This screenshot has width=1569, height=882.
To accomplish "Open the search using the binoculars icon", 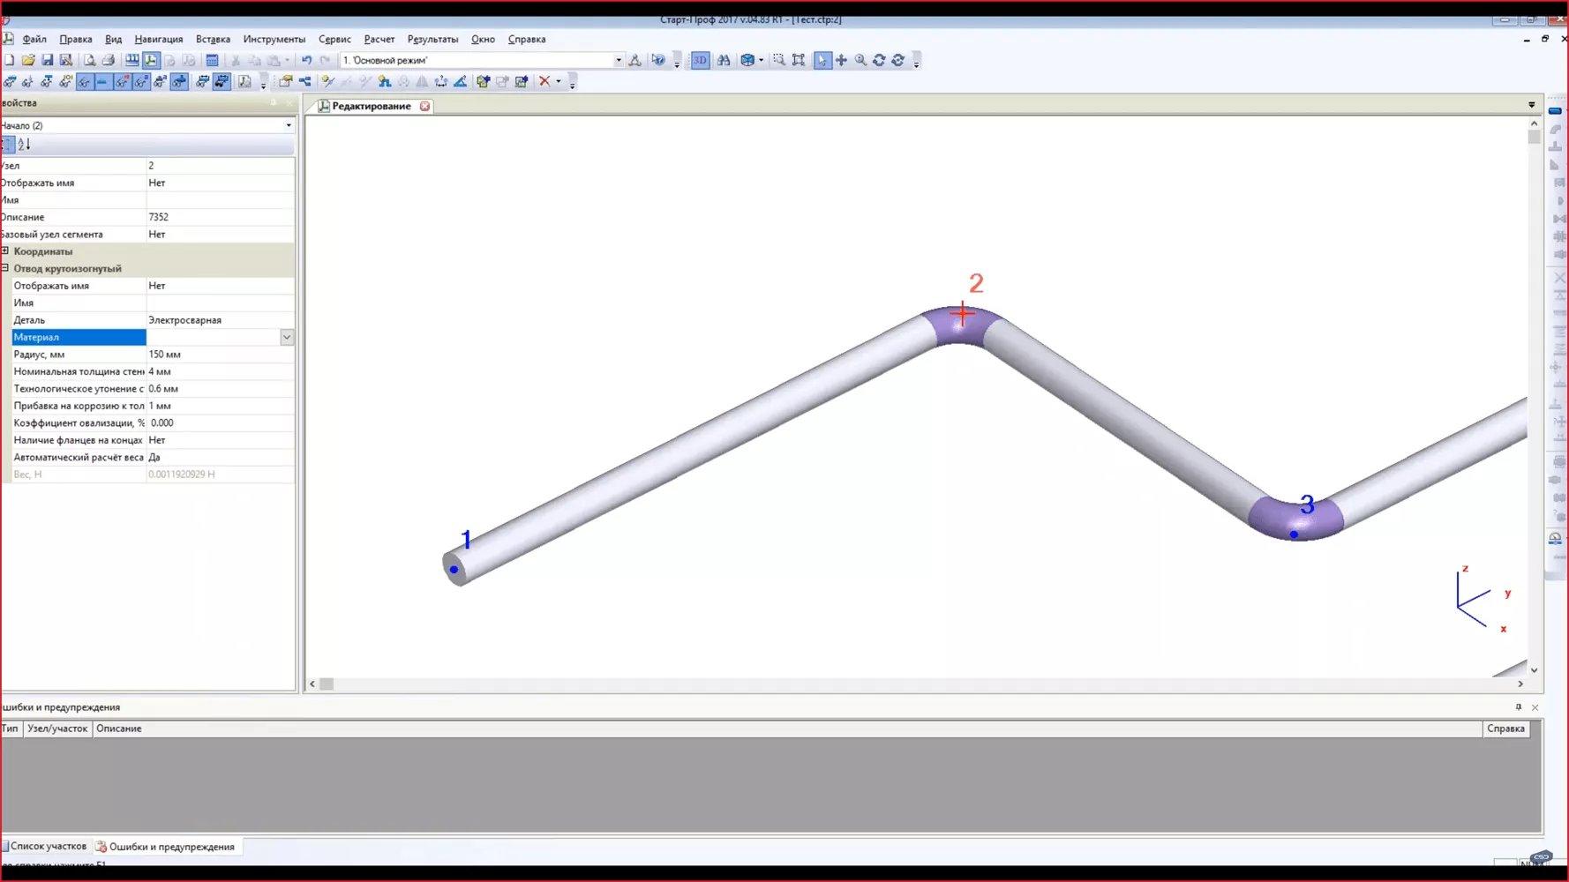I will [724, 60].
